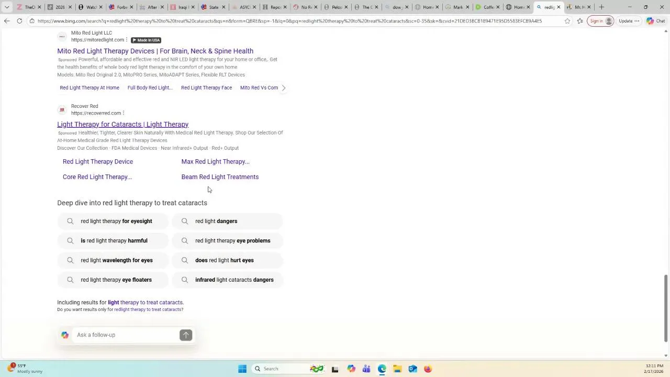Search red light therapy for eyesight suggestion
This screenshot has height=377, width=670.
click(x=113, y=221)
